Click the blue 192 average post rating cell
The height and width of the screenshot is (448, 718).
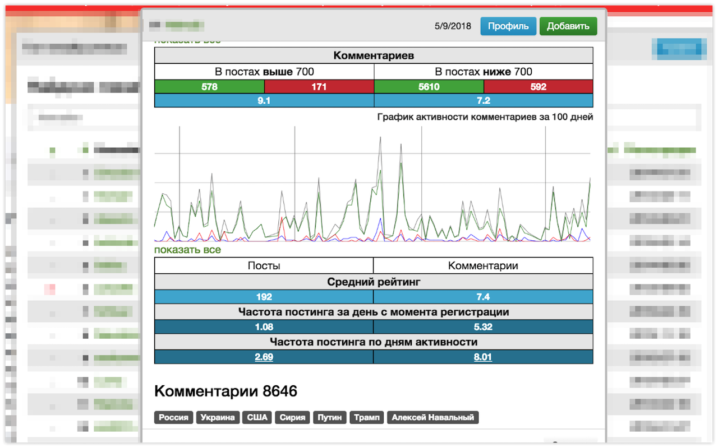[264, 297]
